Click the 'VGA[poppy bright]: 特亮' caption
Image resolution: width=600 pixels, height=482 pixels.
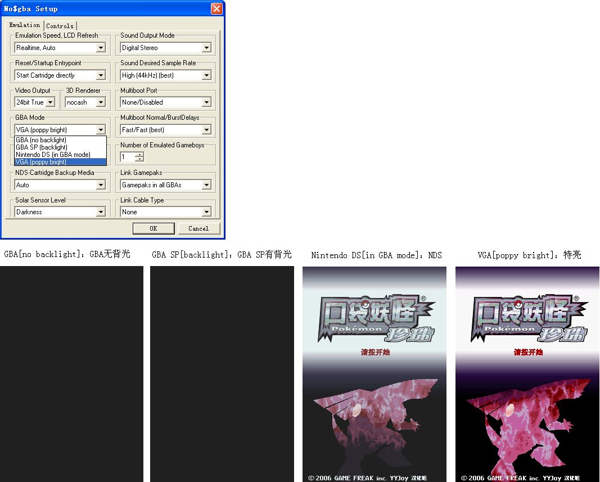click(x=530, y=255)
